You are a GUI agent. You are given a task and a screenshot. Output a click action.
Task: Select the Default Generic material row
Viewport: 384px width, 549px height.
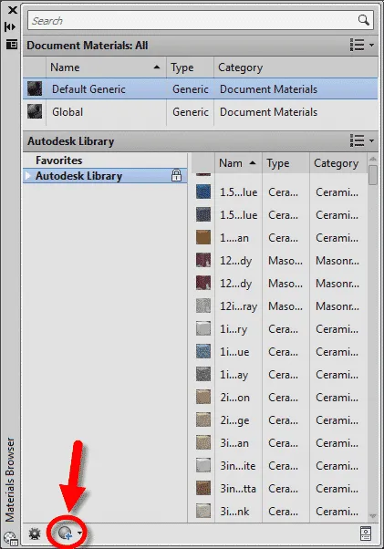(201, 89)
